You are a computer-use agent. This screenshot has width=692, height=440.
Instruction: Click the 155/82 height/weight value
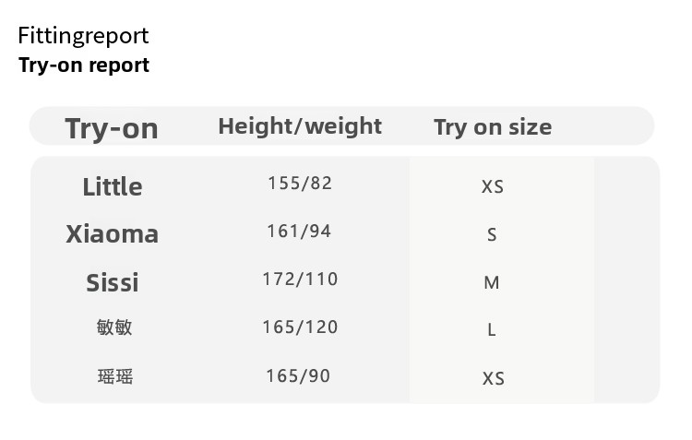[300, 183]
